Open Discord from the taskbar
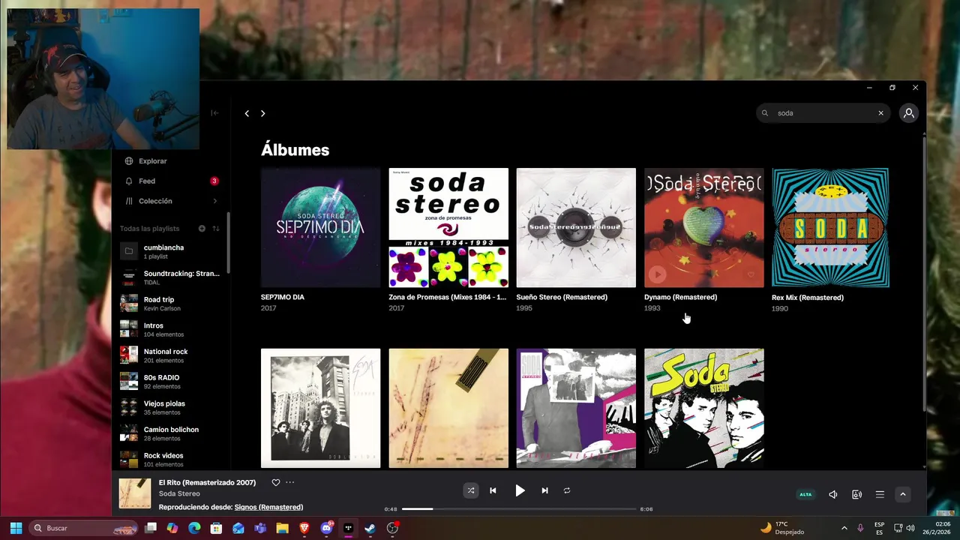Screen dimensions: 960x540 coord(326,528)
